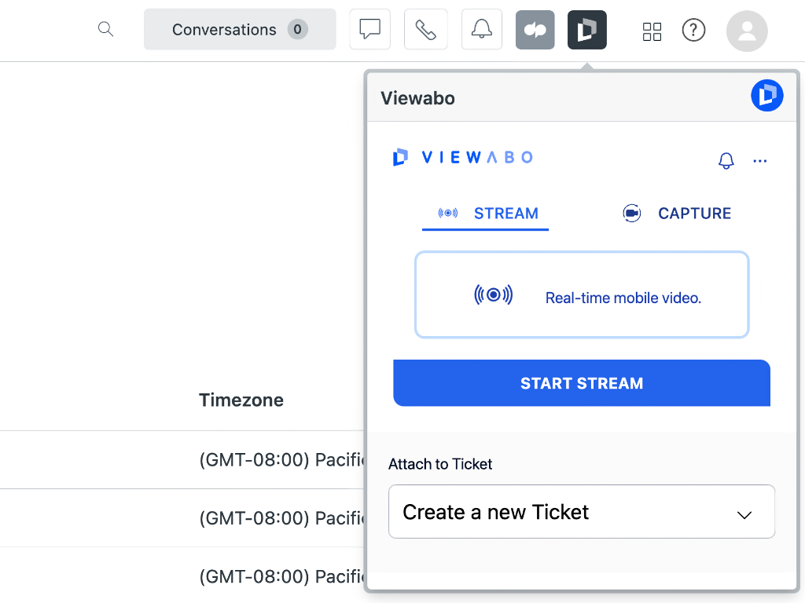
Task: Open the products grid icon
Action: (652, 31)
